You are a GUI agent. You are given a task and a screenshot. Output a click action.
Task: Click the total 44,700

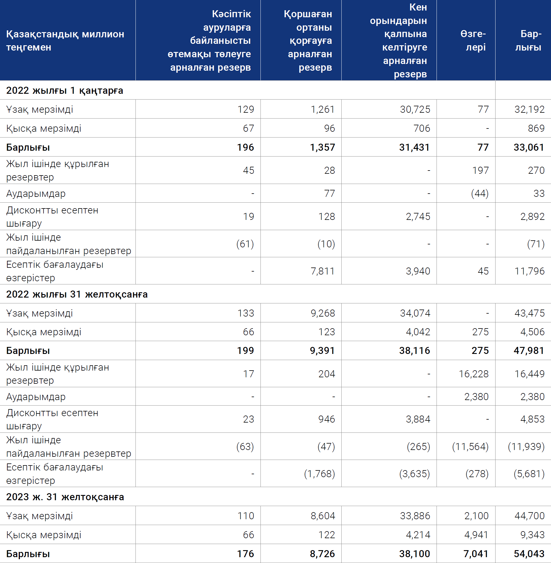point(529,516)
